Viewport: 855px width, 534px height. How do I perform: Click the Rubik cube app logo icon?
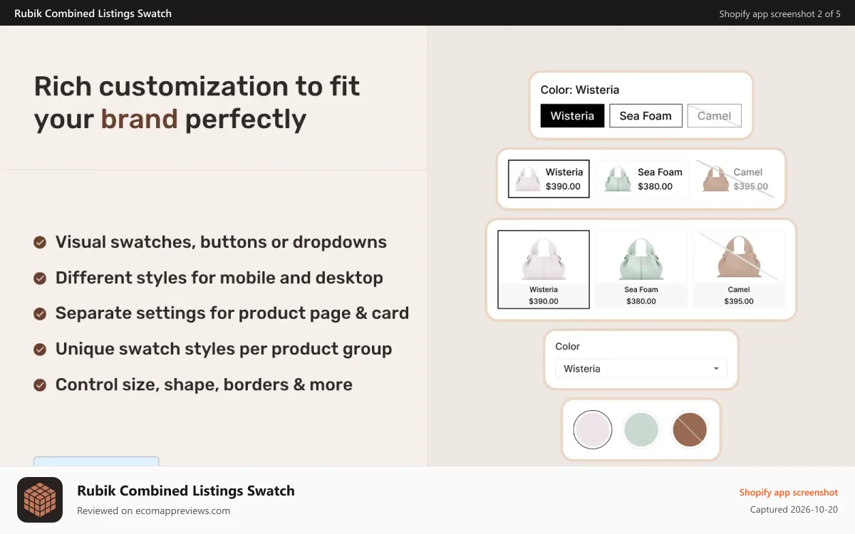pos(40,500)
